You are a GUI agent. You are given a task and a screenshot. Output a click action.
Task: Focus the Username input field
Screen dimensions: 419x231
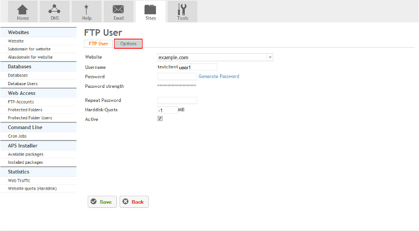pyautogui.click(x=197, y=67)
